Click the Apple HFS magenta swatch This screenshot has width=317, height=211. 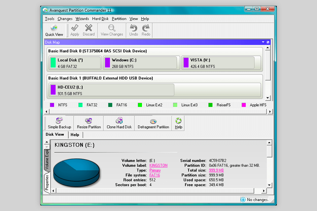(244, 105)
